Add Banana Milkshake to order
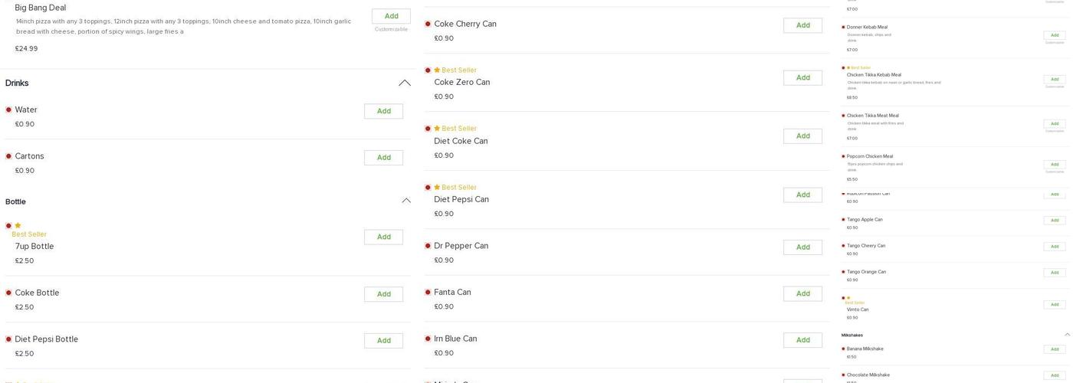Screen dimensions: 1073x383 (1054, 349)
